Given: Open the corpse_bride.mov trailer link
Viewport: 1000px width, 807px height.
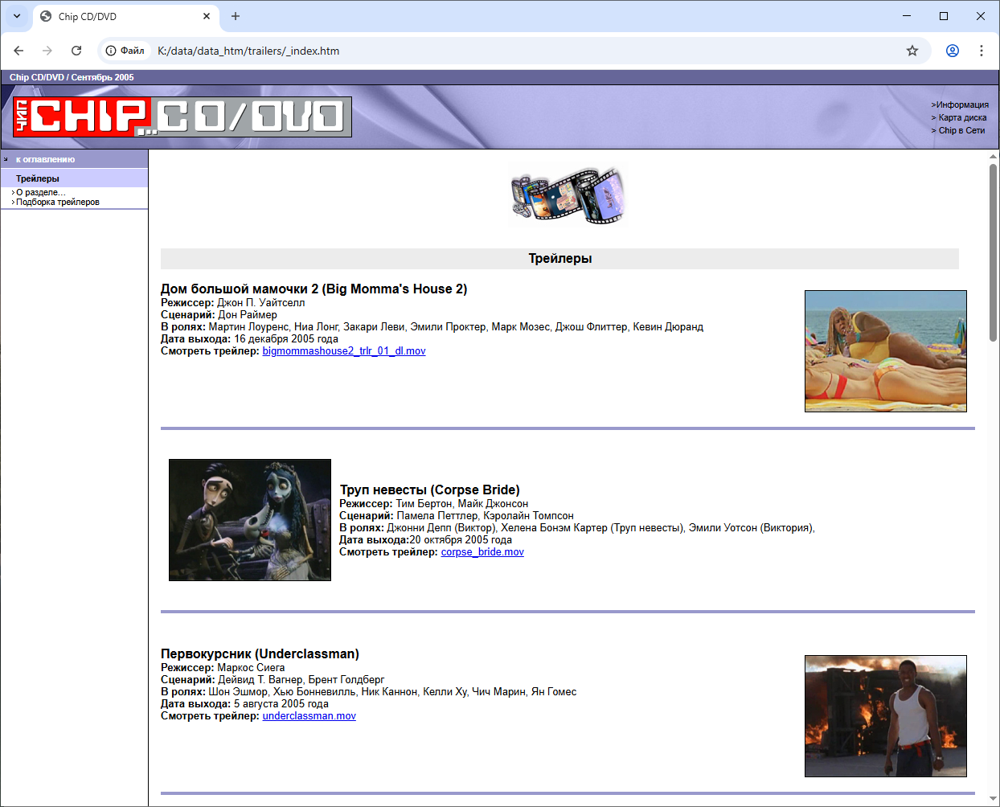Looking at the screenshot, I should [482, 552].
